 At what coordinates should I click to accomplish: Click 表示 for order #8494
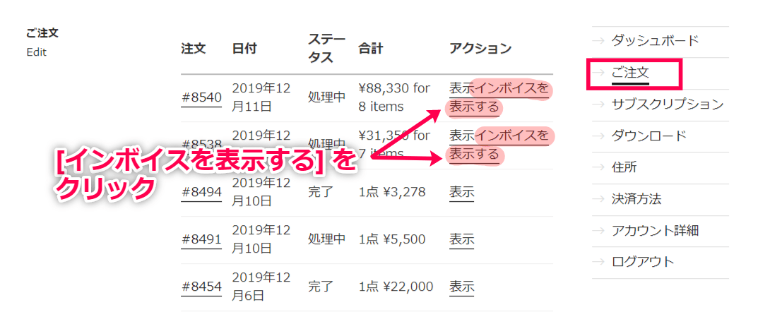coord(461,192)
